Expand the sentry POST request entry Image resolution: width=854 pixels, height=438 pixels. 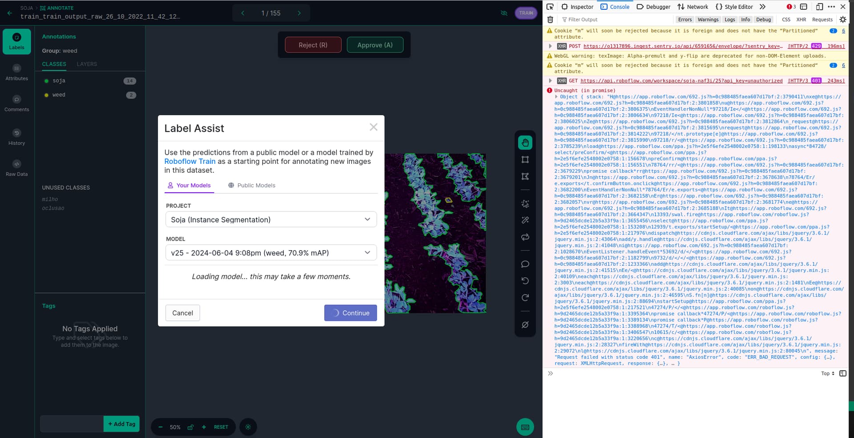550,46
